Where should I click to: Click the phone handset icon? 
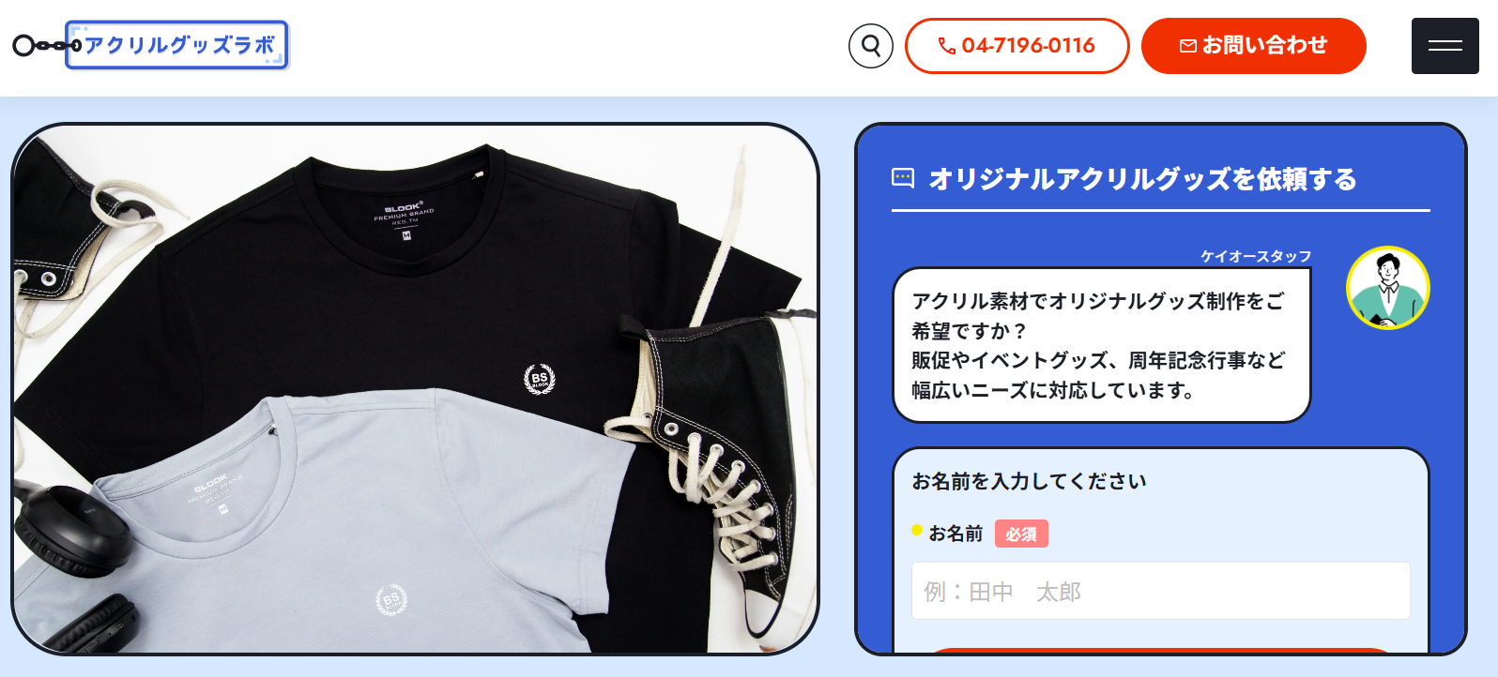pyautogui.click(x=947, y=46)
